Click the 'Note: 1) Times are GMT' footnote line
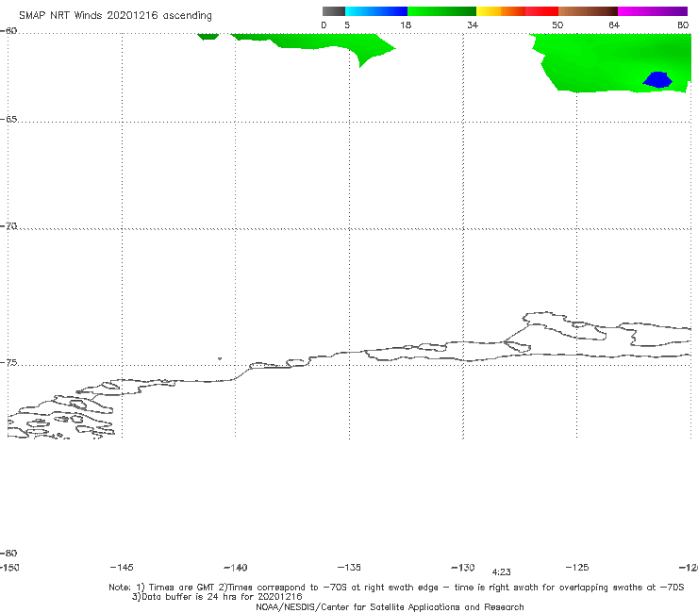The width and height of the screenshot is (698, 613). point(396,588)
